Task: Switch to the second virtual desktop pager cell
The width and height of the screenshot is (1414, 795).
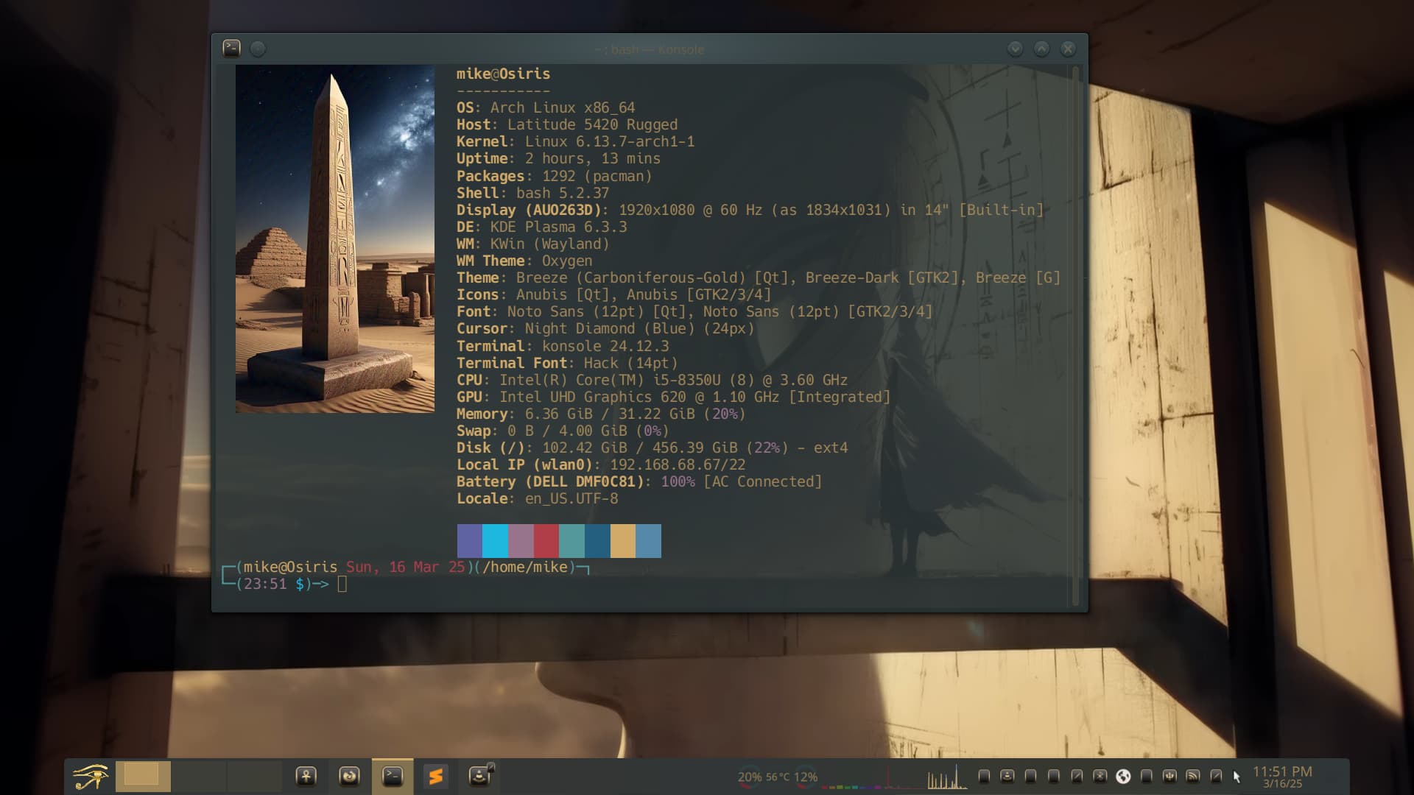Action: coord(199,776)
